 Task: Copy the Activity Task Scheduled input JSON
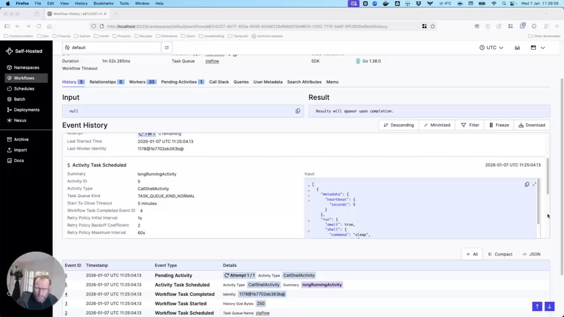pyautogui.click(x=527, y=184)
